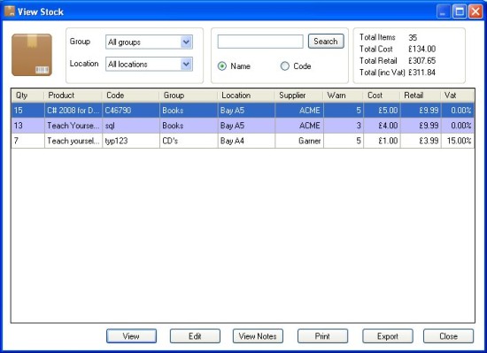Image resolution: width=487 pixels, height=353 pixels.
Task: Click the code cell C46790
Action: [131, 110]
